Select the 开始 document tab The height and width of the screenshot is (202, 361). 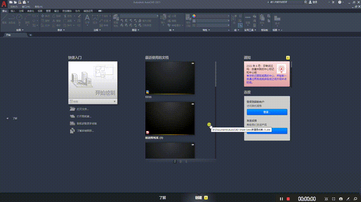(x=16, y=35)
